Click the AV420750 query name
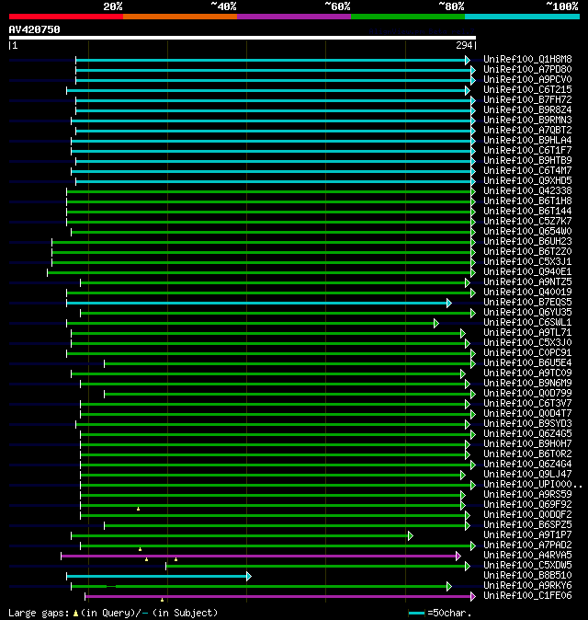 34,29
